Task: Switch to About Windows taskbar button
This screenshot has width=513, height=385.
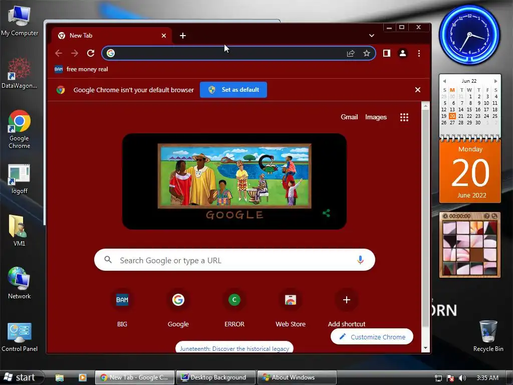Action: tap(297, 377)
